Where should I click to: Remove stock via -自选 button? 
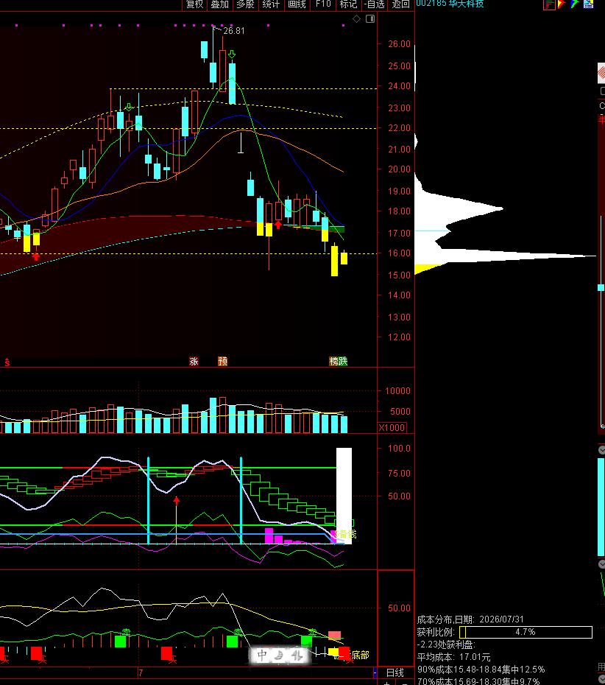point(375,4)
